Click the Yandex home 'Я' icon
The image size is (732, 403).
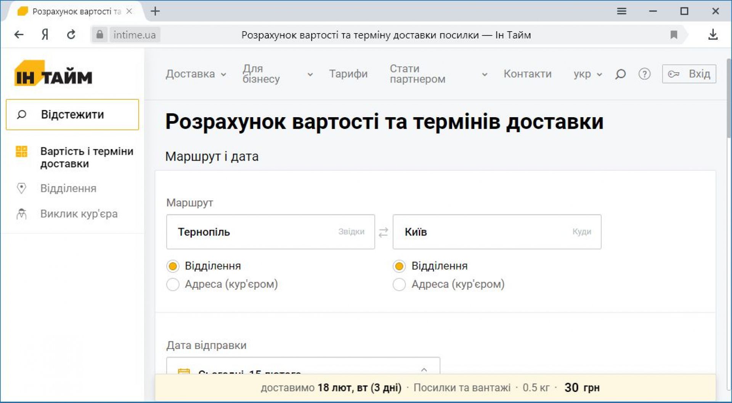coord(45,35)
